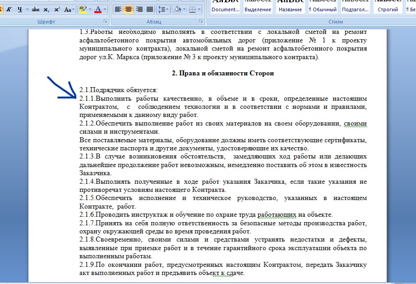Toggle italic formatting
This screenshot has height=284, width=416.
(9, 9)
